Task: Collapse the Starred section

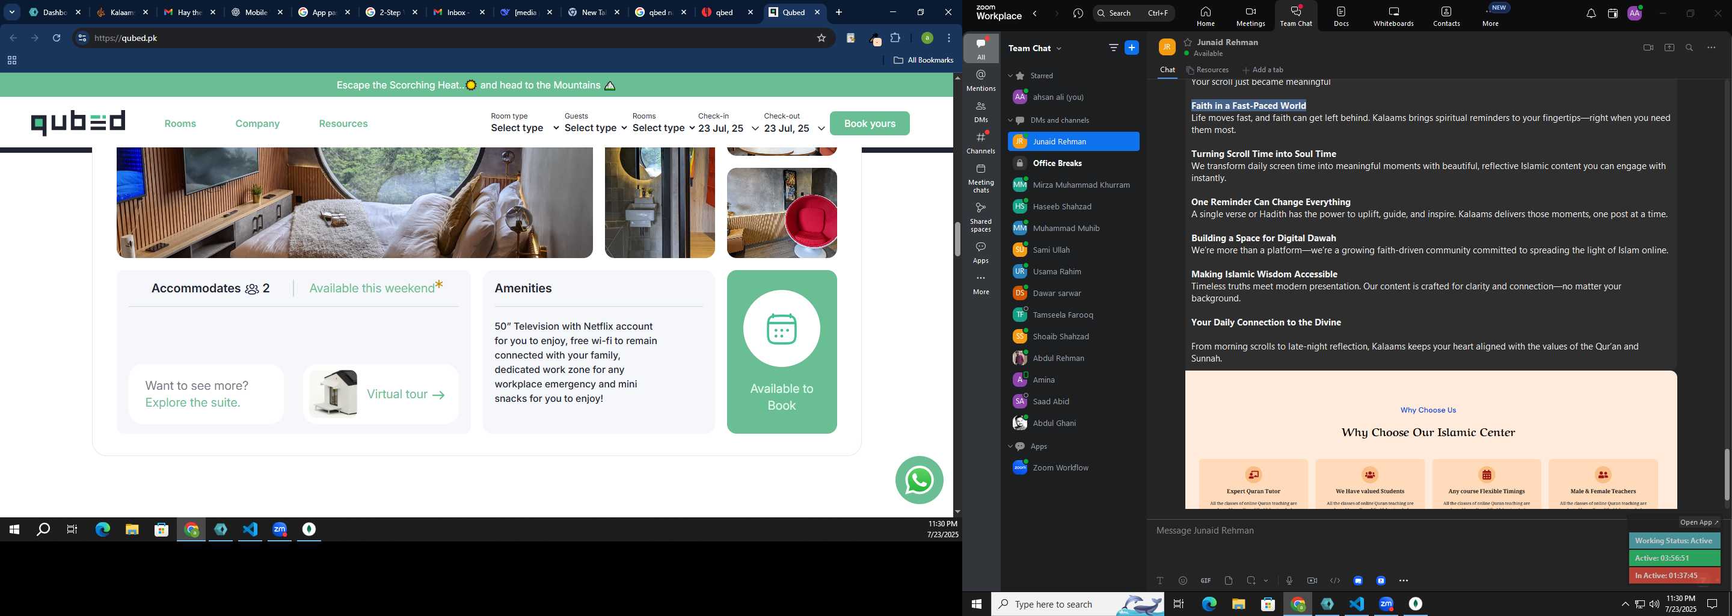Action: [1010, 76]
